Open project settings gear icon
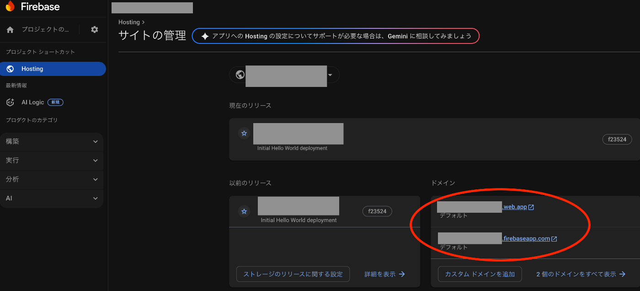The width and height of the screenshot is (640, 291). 95,29
